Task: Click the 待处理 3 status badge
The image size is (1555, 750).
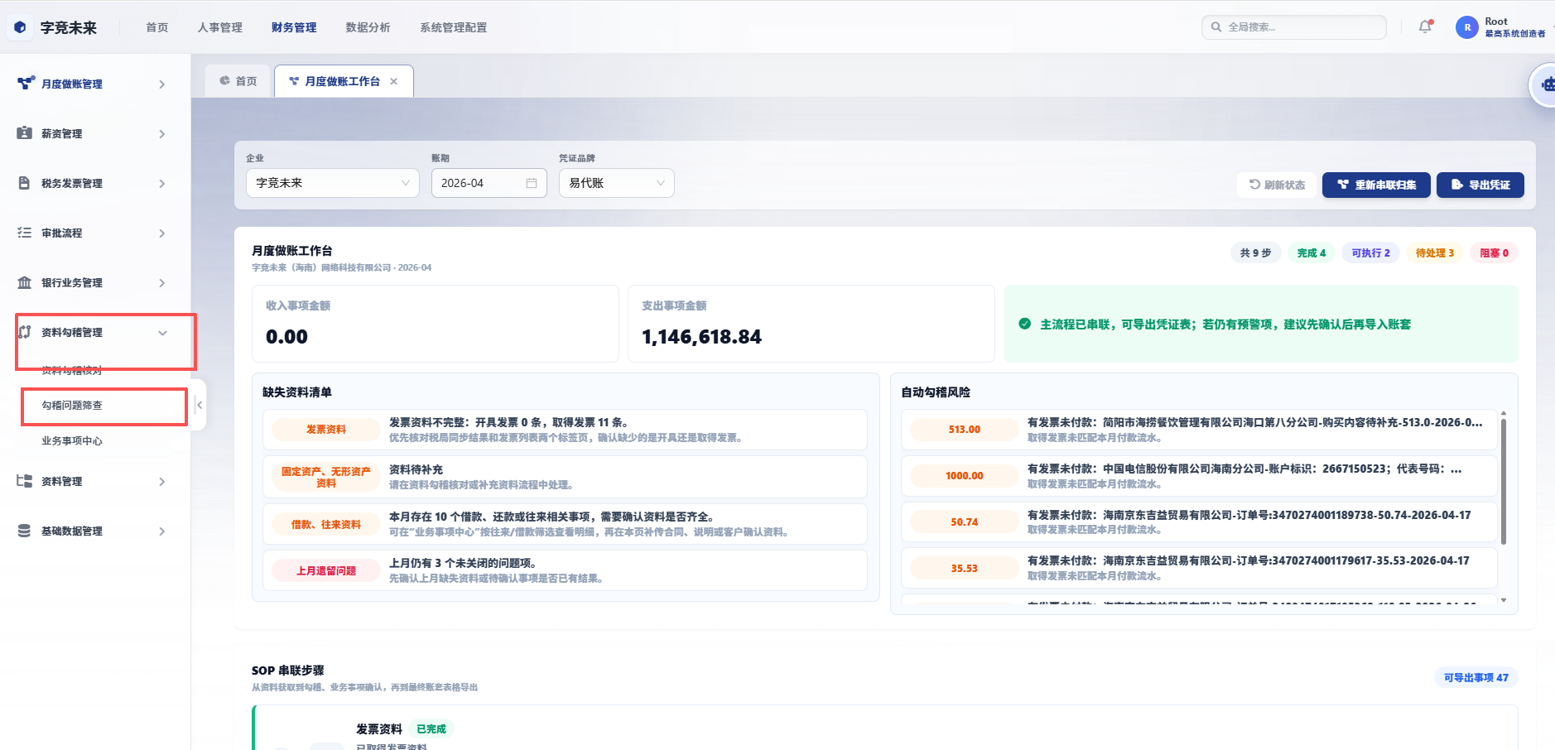Action: [x=1435, y=253]
